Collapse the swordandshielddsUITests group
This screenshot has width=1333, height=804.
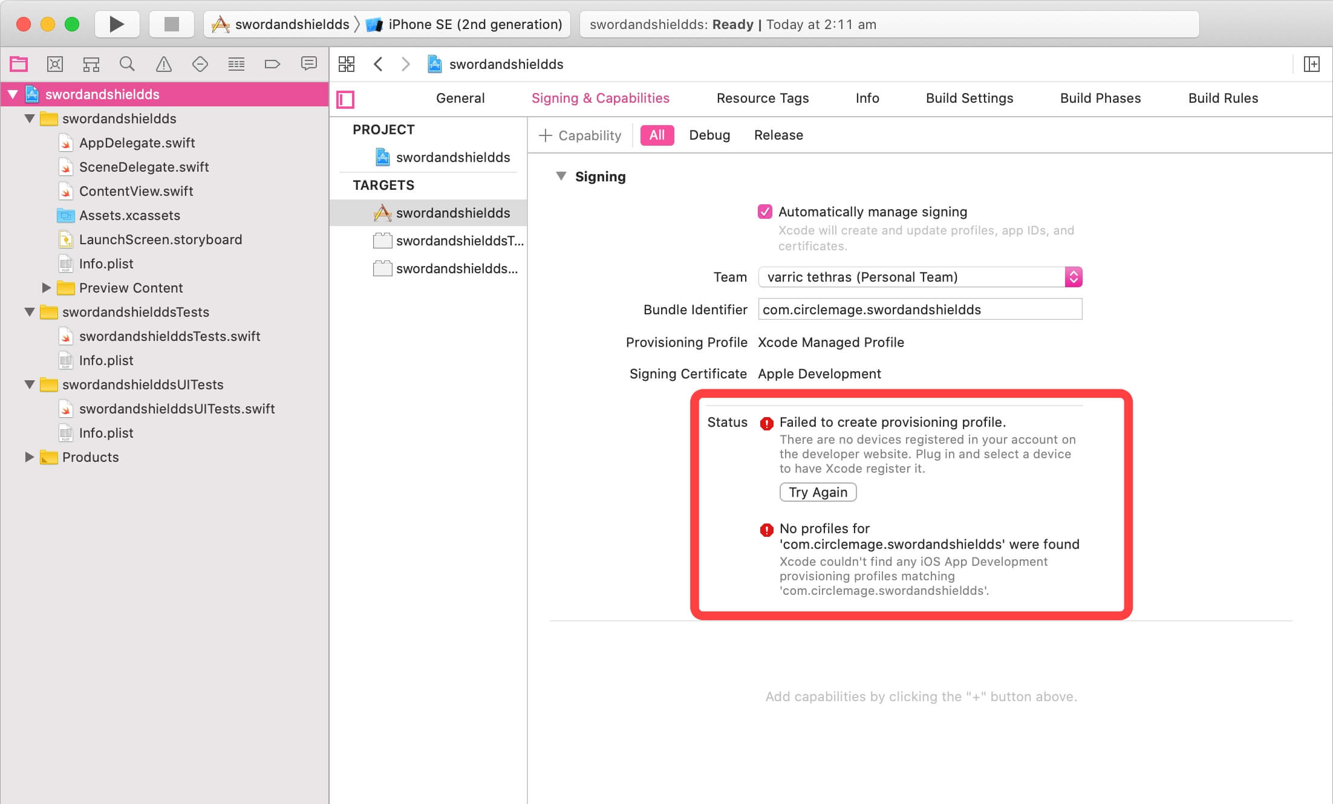pos(30,384)
